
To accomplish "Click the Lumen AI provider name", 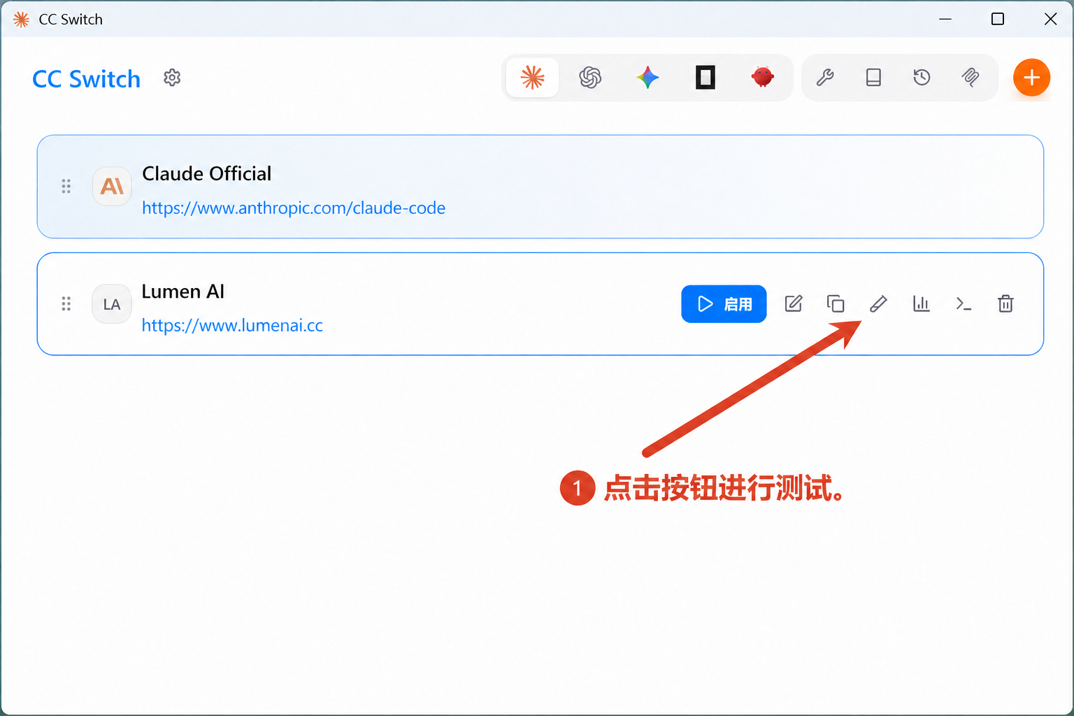I will click(183, 291).
